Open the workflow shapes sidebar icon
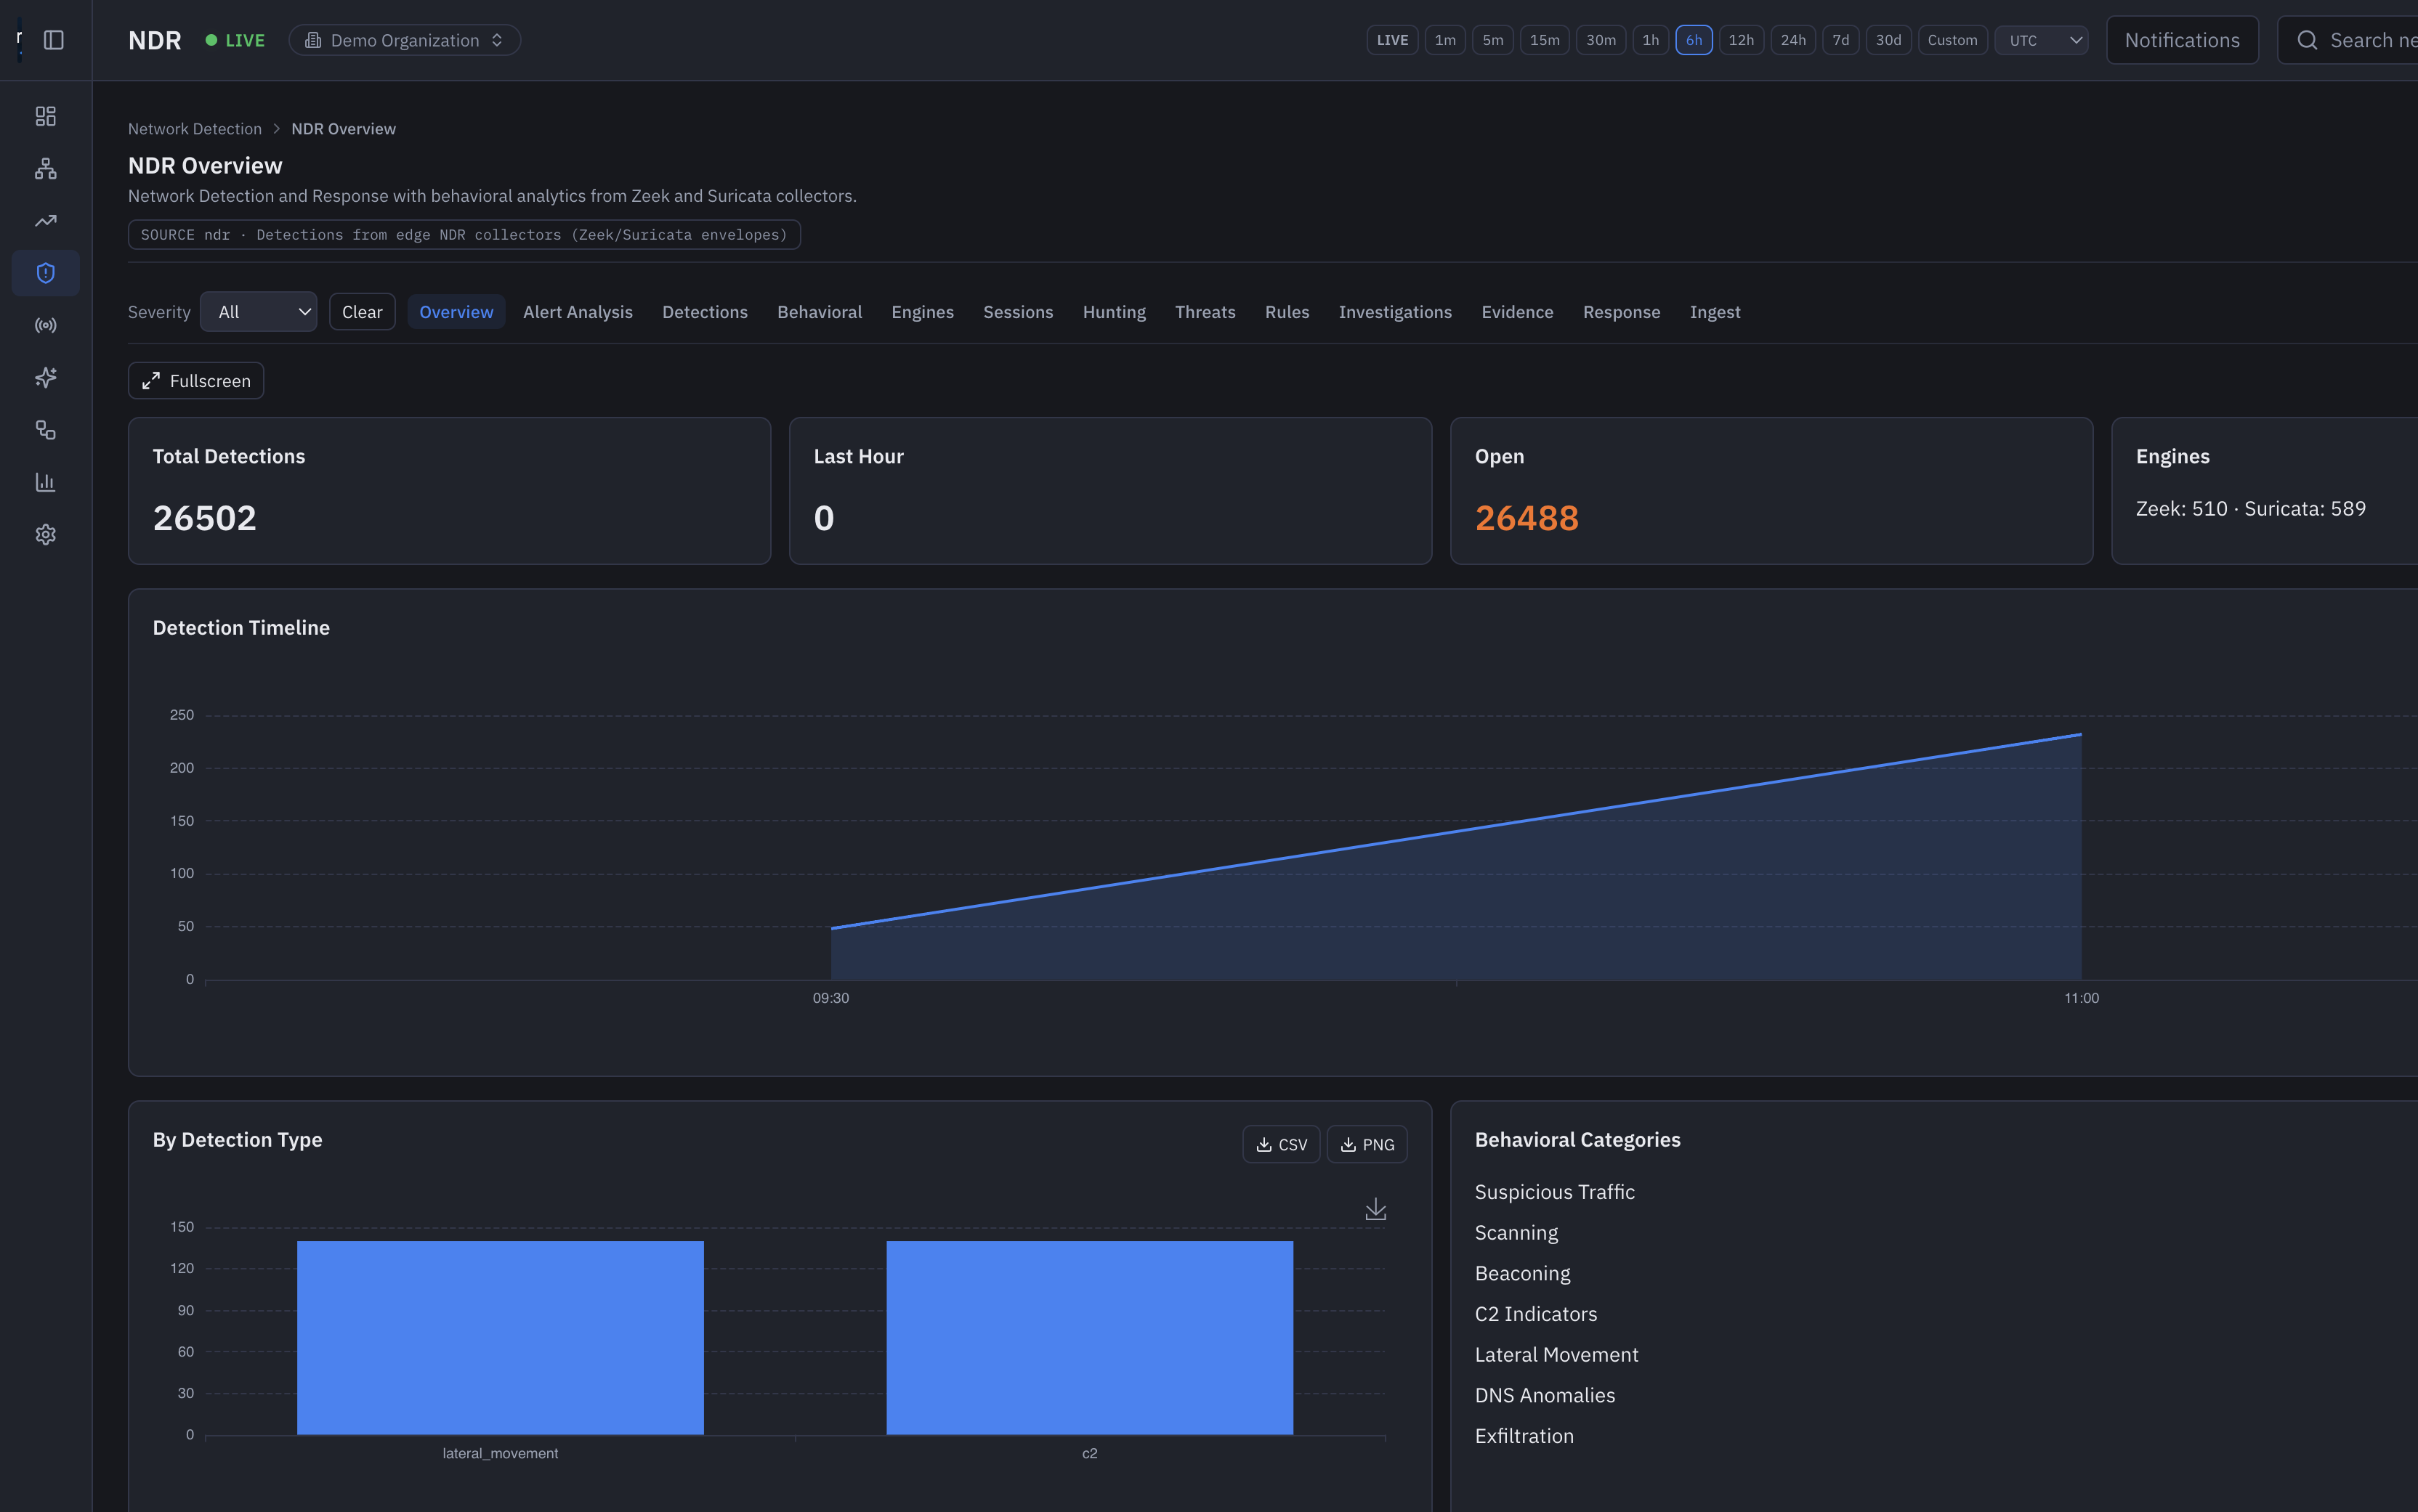2418x1512 pixels. click(46, 430)
